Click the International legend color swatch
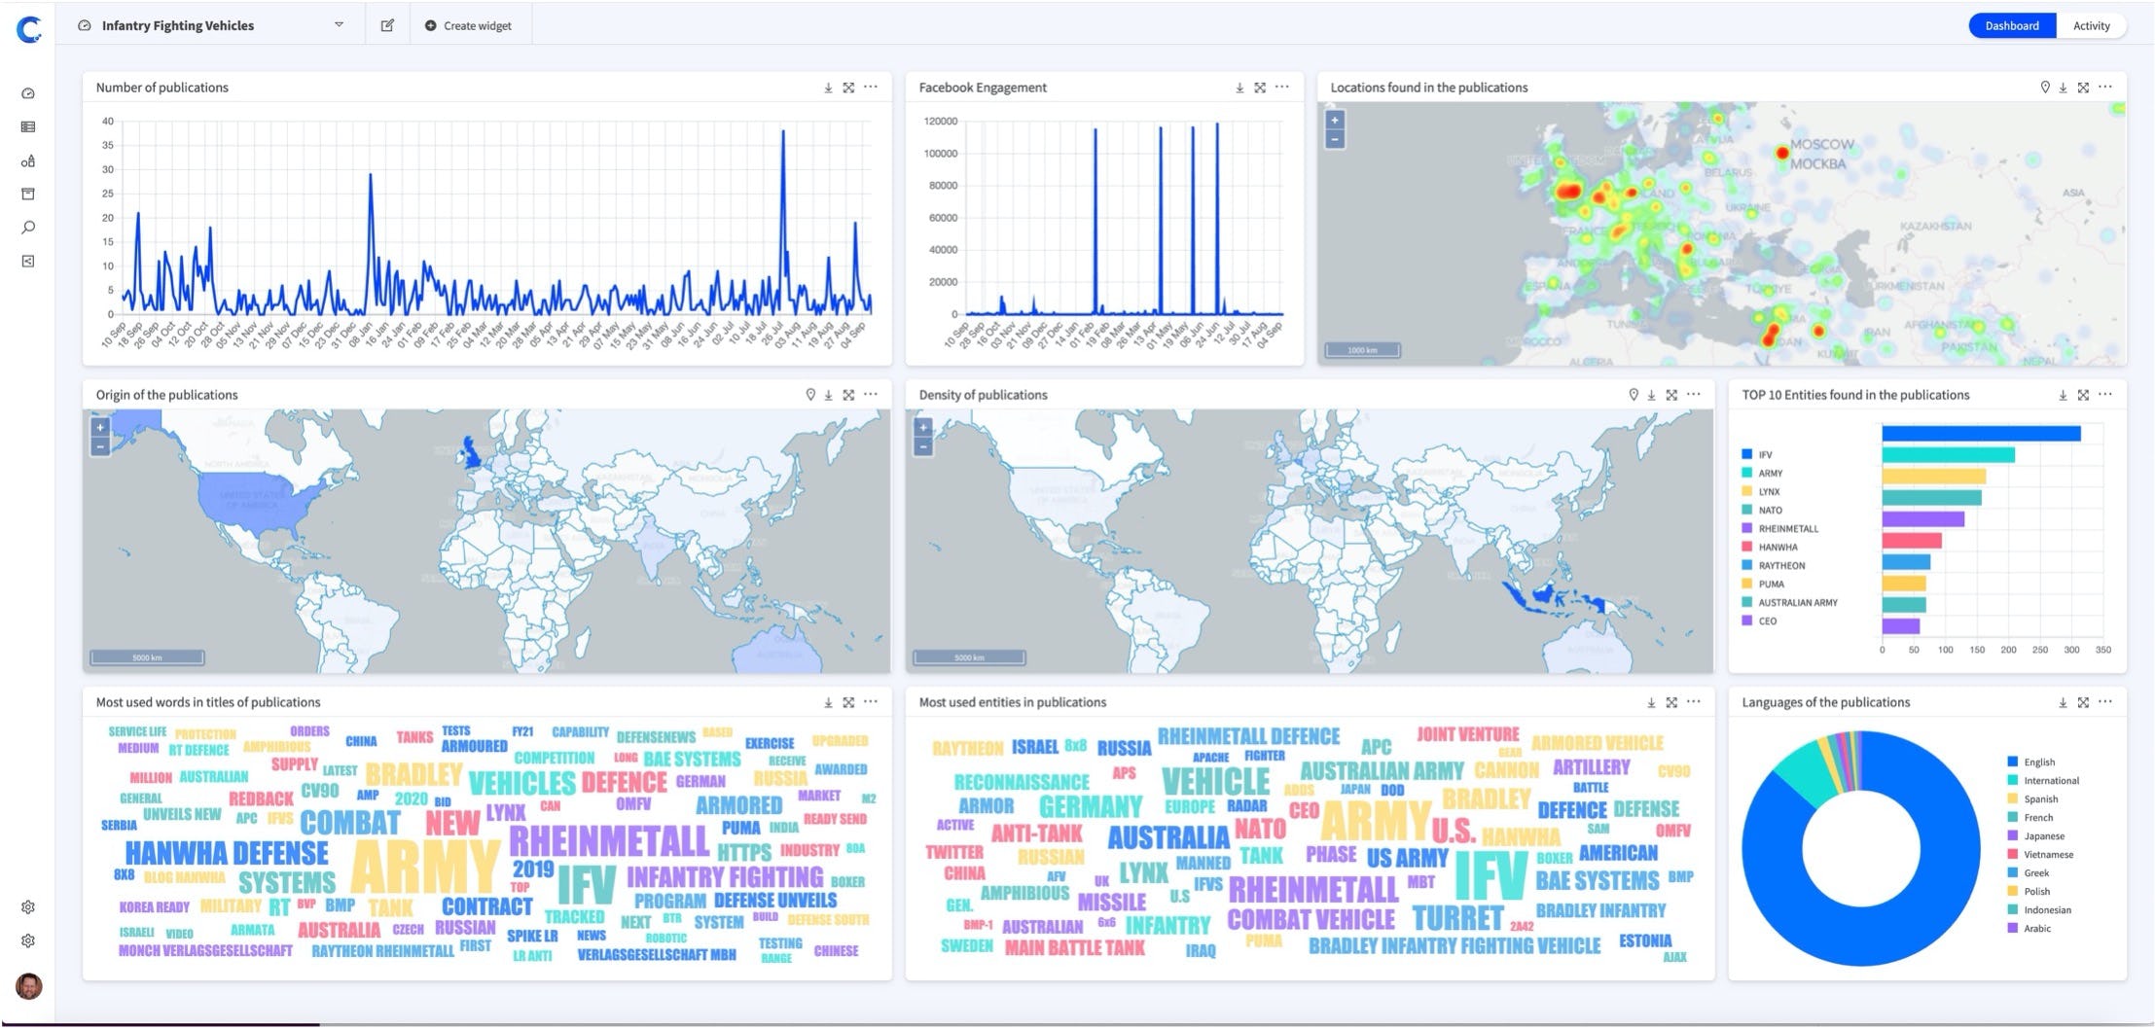The height and width of the screenshot is (1028, 2155). (x=2012, y=780)
